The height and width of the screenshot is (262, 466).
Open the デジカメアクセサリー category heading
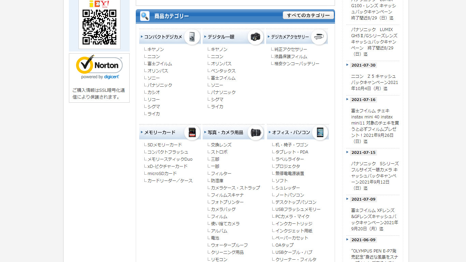(x=290, y=37)
